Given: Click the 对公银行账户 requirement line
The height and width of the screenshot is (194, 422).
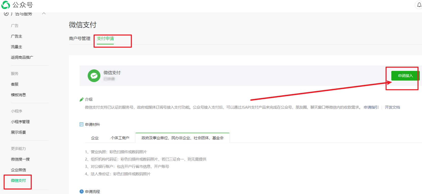Looking at the screenshot, I should (127, 167).
